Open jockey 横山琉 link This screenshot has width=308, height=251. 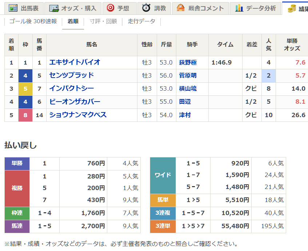188,89
